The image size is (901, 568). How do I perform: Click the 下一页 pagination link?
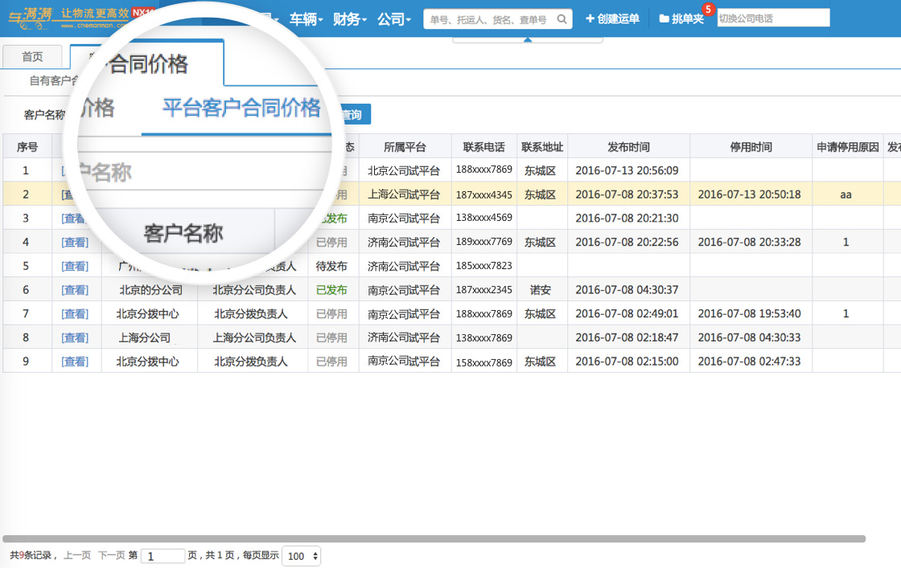pyautogui.click(x=111, y=555)
